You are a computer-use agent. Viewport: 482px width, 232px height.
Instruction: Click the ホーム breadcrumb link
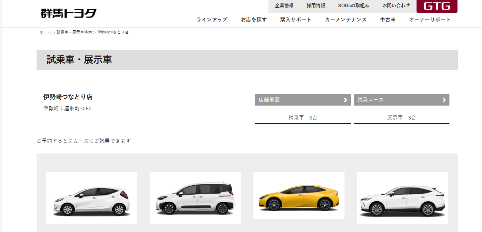pyautogui.click(x=45, y=33)
